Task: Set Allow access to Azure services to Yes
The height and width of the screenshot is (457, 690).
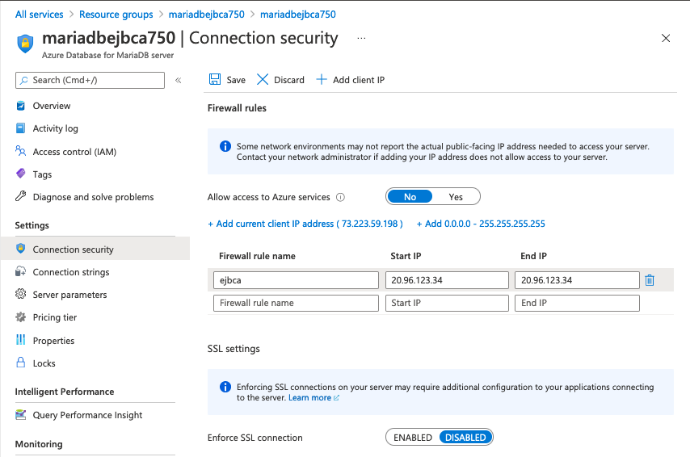Action: click(x=456, y=196)
